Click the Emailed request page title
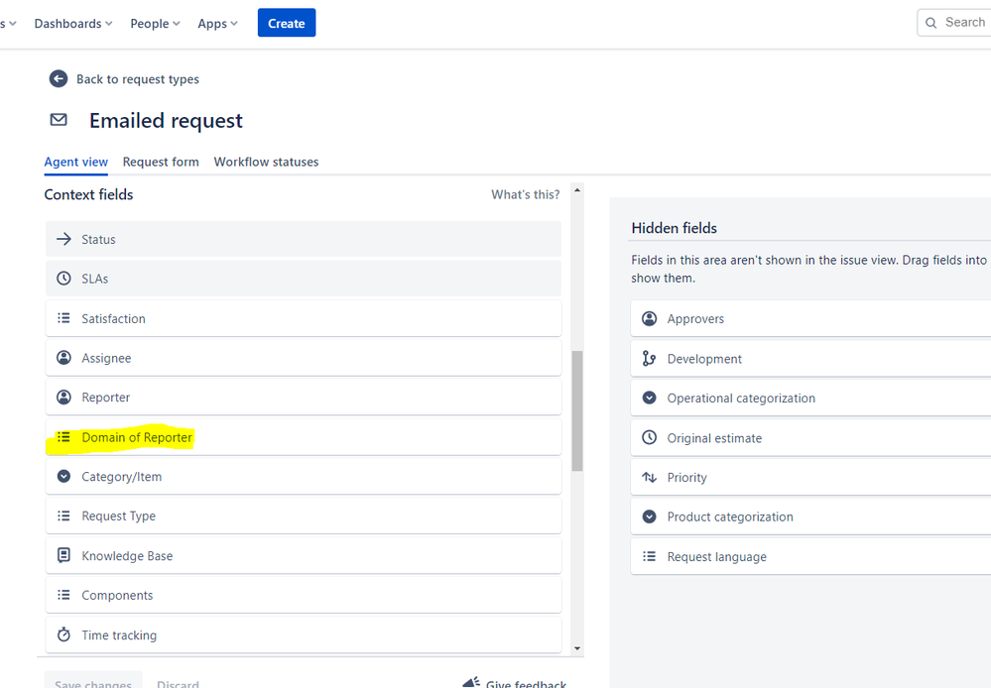The width and height of the screenshot is (991, 688). 166,120
